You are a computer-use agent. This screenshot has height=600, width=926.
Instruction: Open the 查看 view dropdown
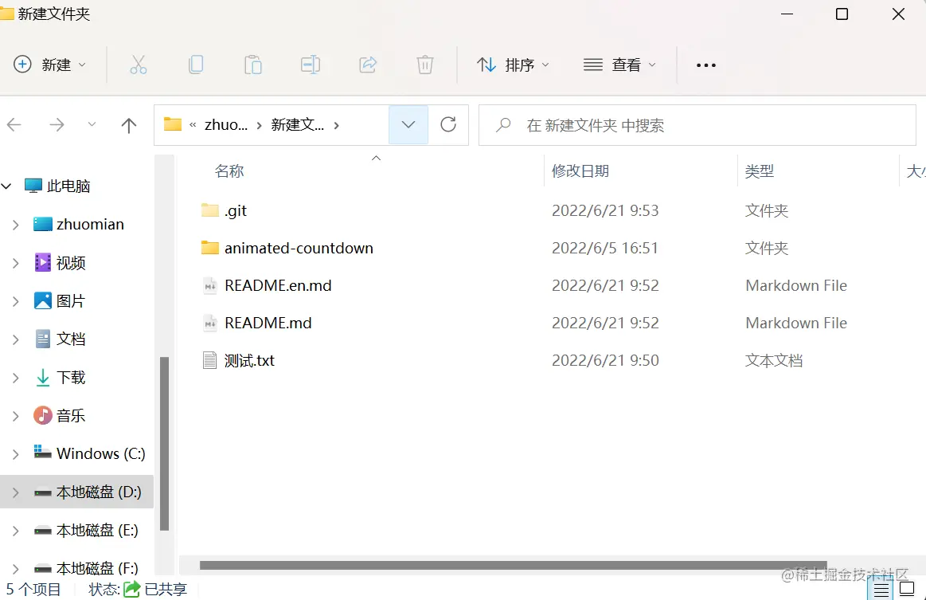(x=621, y=65)
